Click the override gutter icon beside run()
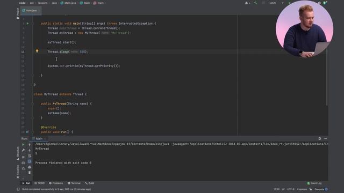The height and width of the screenshot is (193, 344). pyautogui.click(x=27, y=132)
